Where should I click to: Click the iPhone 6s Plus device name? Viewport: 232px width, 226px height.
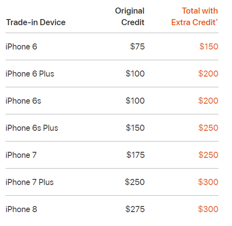(32, 128)
